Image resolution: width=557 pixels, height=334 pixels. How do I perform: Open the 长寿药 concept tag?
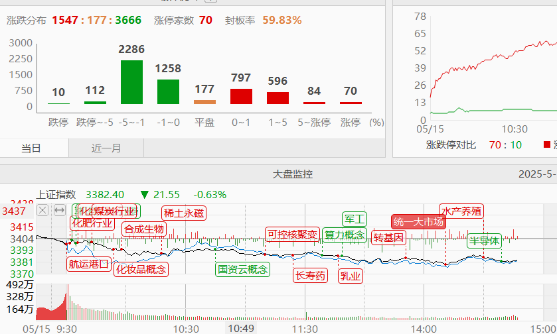point(311,275)
